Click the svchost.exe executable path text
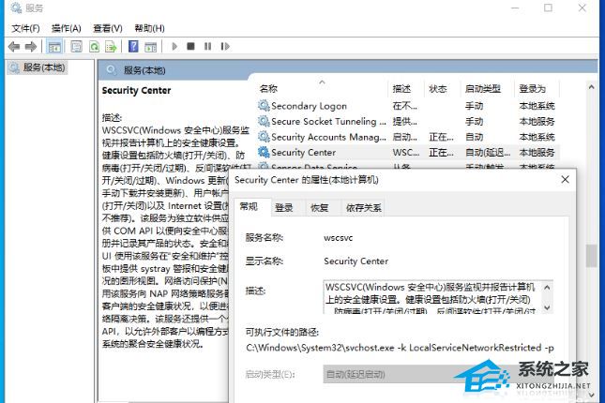Screen dimensions: 605x403 click(400, 348)
